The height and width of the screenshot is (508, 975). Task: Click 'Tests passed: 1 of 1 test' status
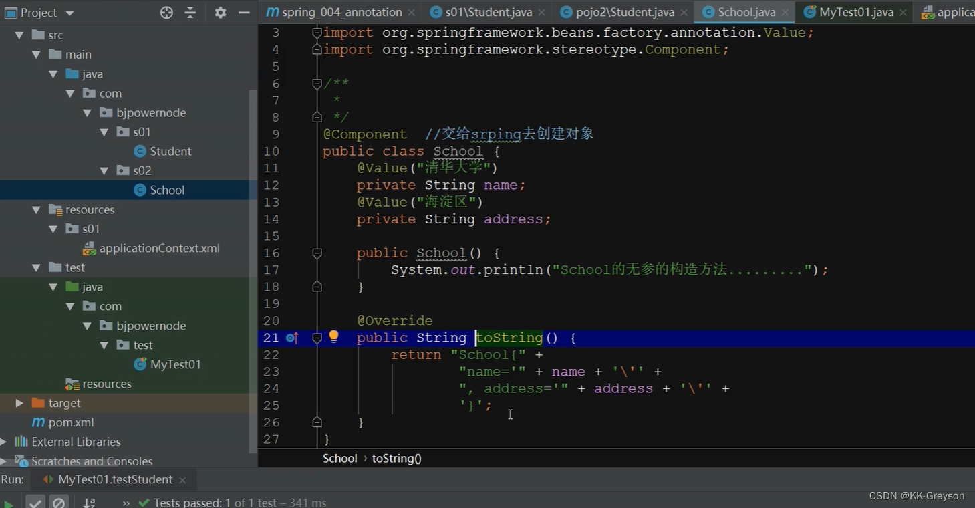(215, 503)
